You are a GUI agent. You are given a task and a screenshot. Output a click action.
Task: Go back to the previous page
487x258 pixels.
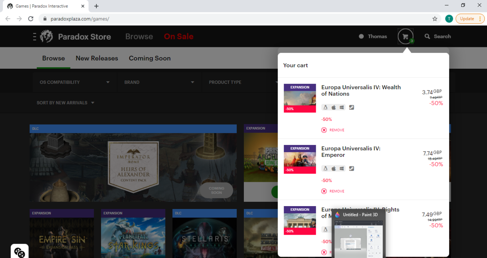(8, 19)
